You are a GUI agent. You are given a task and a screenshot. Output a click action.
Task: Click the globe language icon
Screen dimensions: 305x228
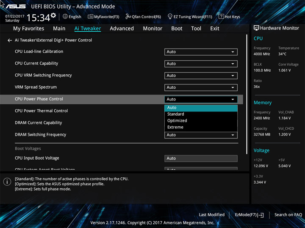[x=65, y=16]
